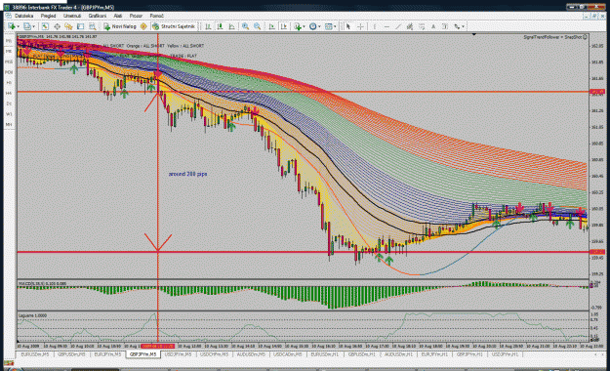610x371 pixels.
Task: Toggle the auto scroll chart icon
Action: click(x=272, y=26)
